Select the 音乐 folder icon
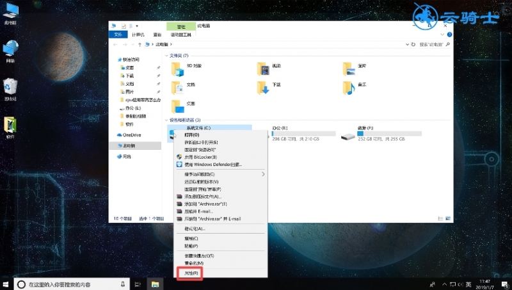Image resolution: width=512 pixels, height=290 pixels. point(349,88)
